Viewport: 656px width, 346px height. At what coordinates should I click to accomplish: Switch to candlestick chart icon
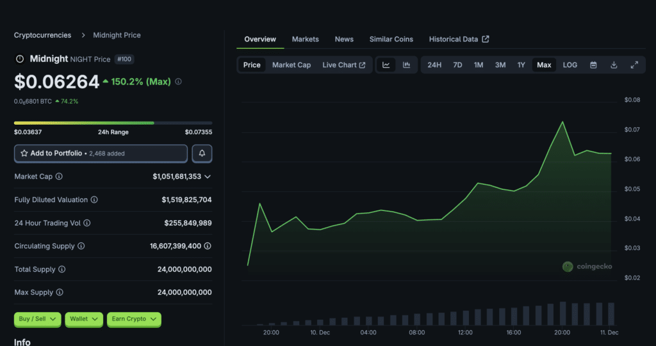[x=406, y=65]
